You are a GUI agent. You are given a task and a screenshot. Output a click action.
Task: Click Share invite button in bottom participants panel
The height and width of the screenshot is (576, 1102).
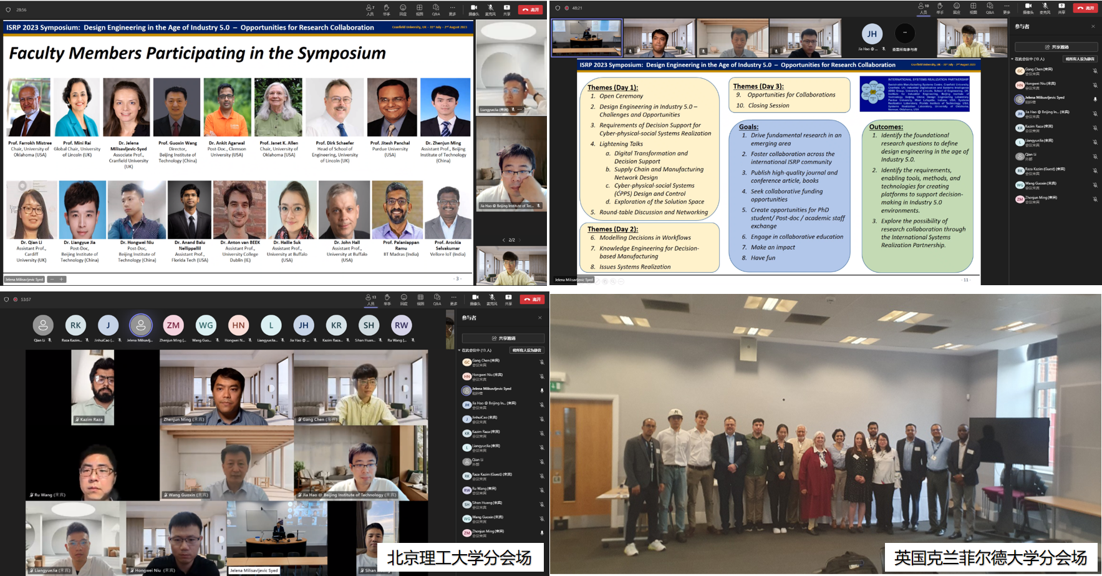click(503, 338)
